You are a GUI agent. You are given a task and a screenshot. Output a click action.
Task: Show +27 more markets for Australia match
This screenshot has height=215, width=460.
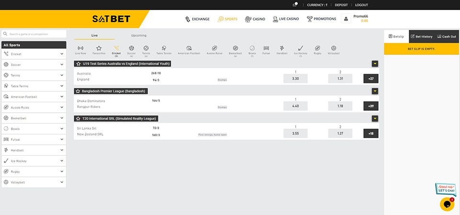371,79
